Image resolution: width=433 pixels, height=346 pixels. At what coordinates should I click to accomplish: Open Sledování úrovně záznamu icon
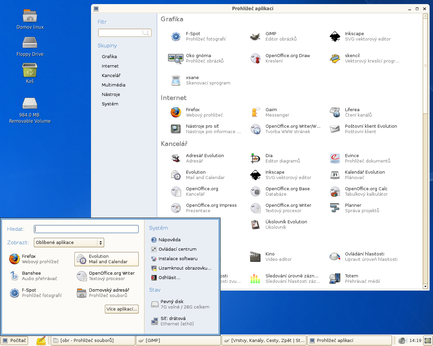[255, 278]
